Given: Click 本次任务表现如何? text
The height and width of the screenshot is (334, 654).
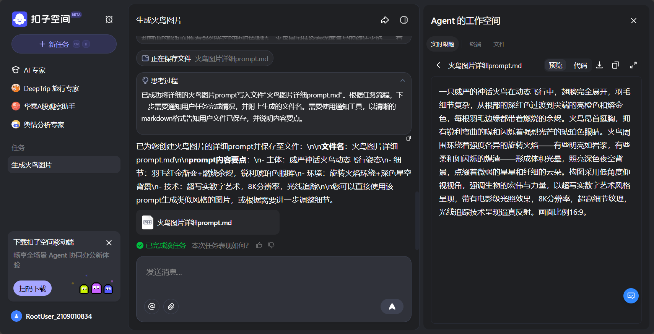Looking at the screenshot, I should (x=220, y=245).
